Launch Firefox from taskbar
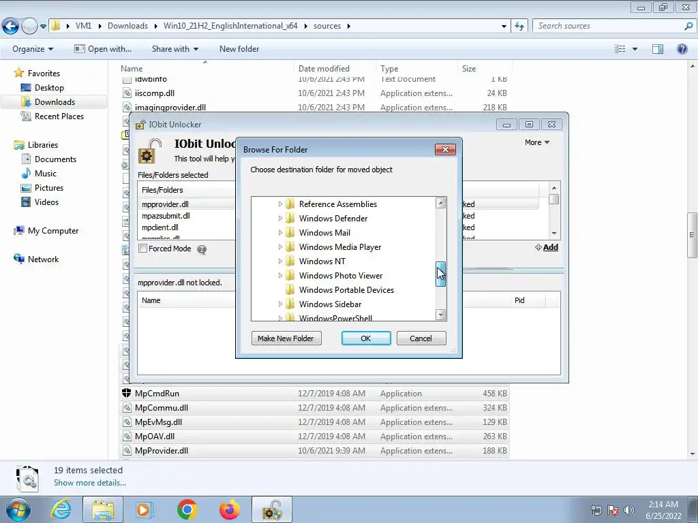Image resolution: width=698 pixels, height=523 pixels. [x=230, y=509]
